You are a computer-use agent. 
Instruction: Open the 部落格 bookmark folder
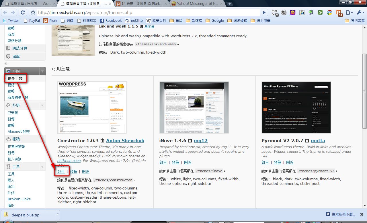[194, 21]
